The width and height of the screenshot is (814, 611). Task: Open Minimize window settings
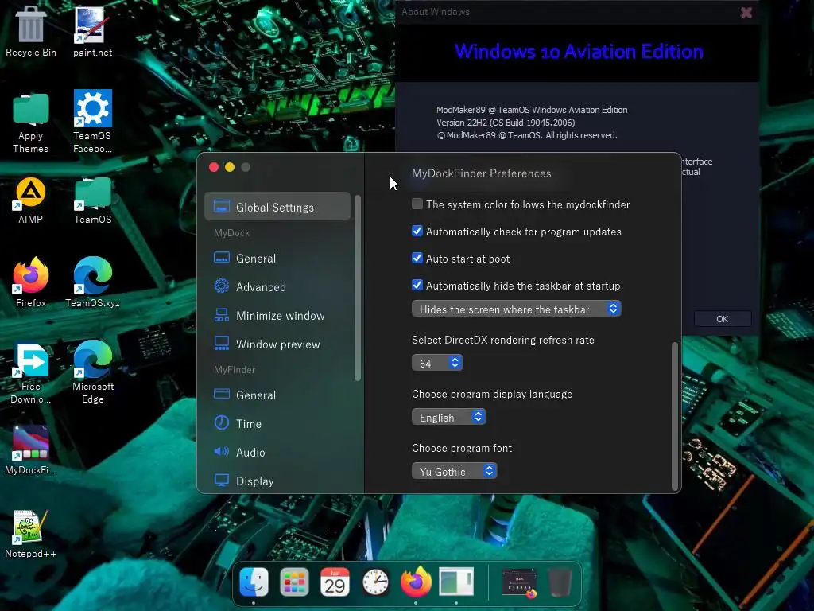(269, 315)
